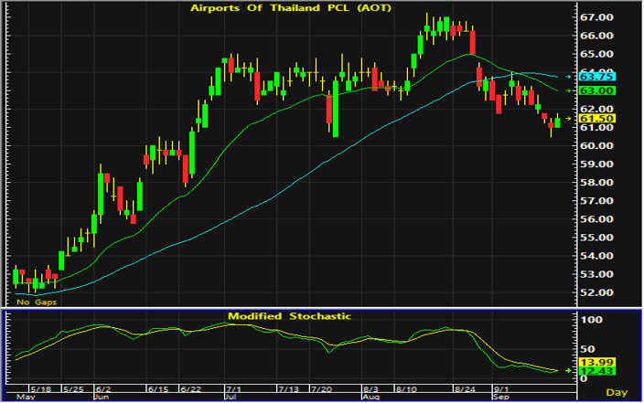Image resolution: width=644 pixels, height=403 pixels.
Task: Click the 7/1 date label
Action: [x=233, y=389]
